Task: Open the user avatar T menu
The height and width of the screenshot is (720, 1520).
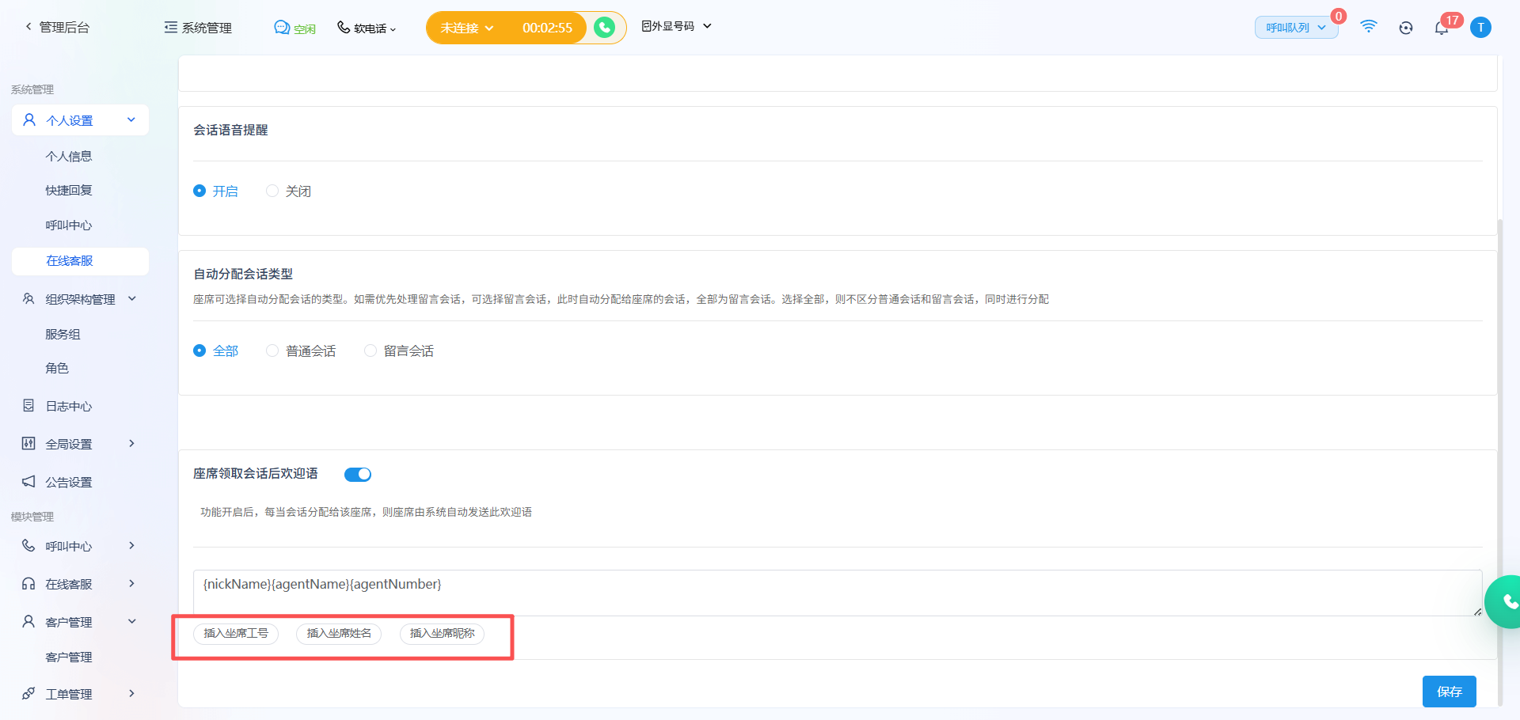Action: click(x=1480, y=28)
